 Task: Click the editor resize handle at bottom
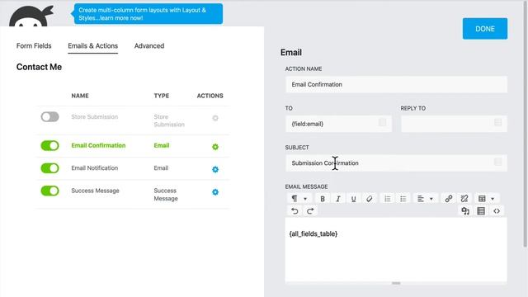tap(396, 283)
